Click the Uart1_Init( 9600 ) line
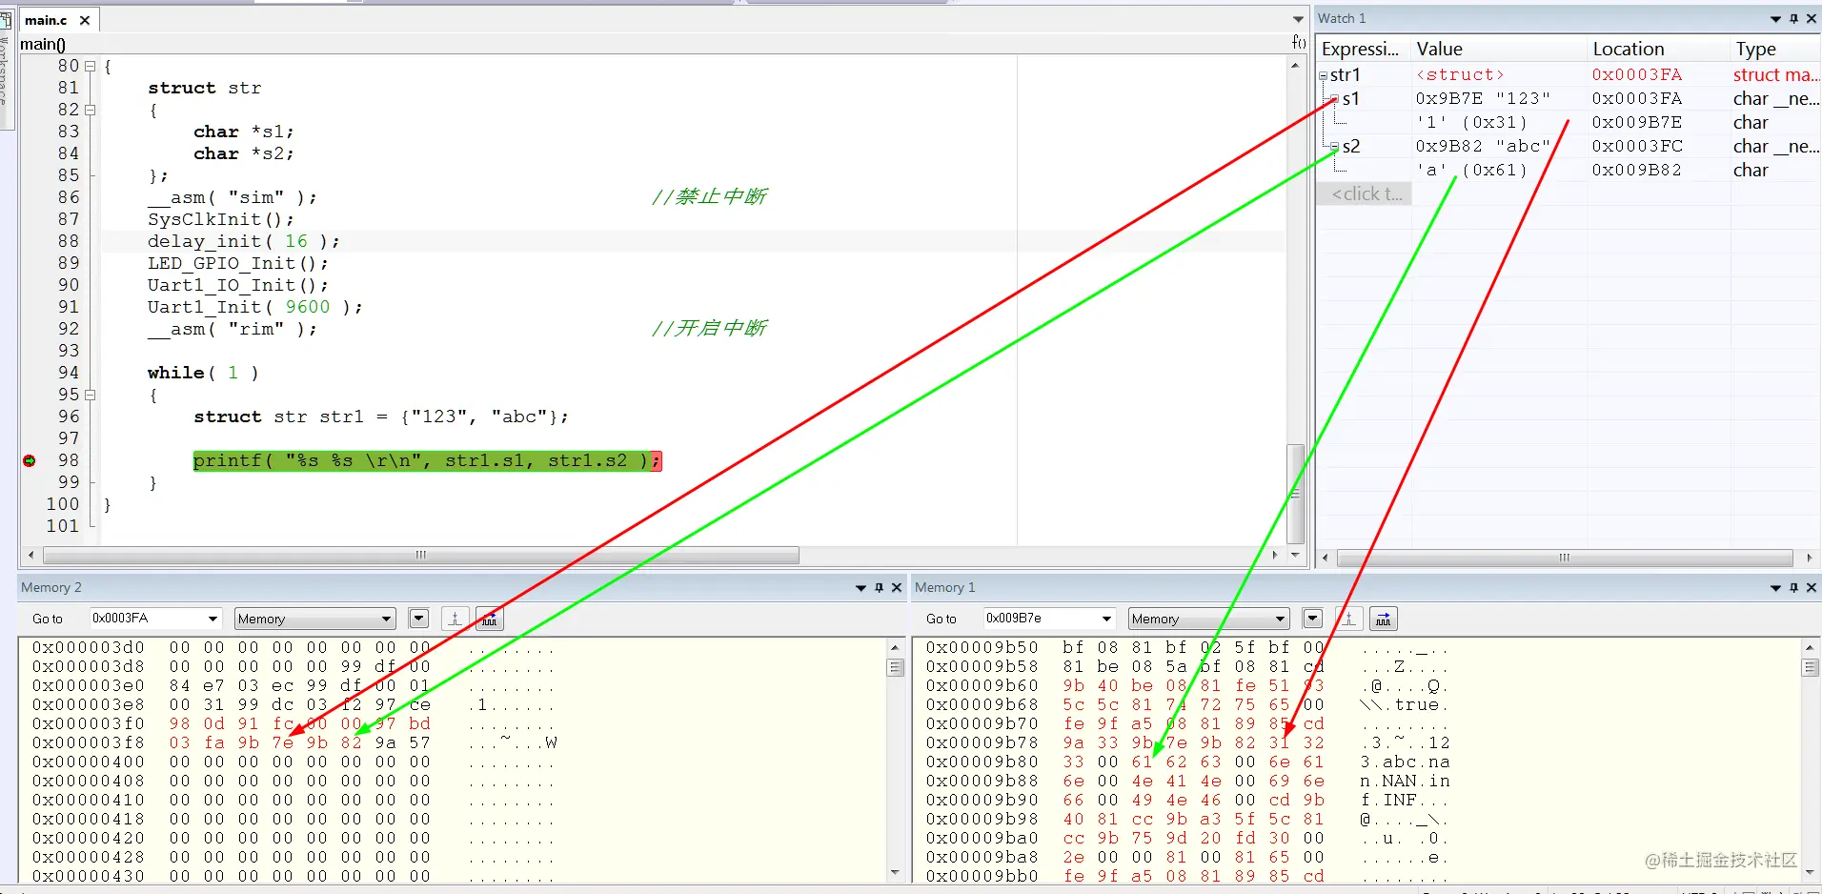The height and width of the screenshot is (894, 1822). coord(254,308)
